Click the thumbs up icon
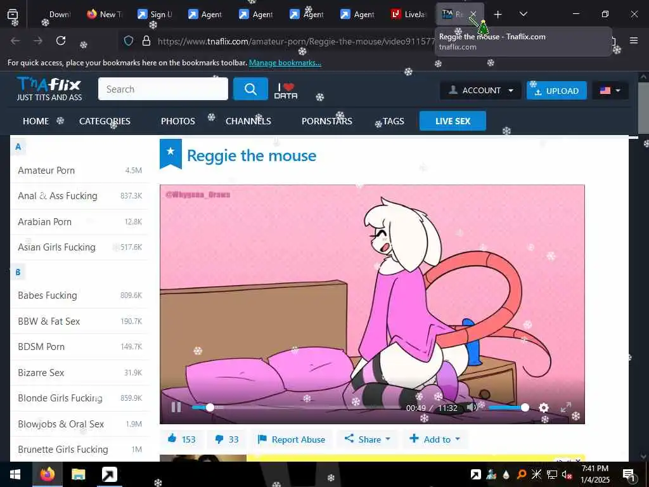The width and height of the screenshot is (649, 487). (x=172, y=439)
